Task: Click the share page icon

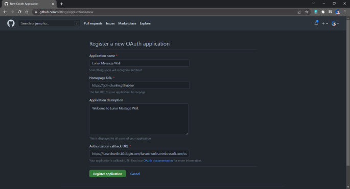Action: (299, 12)
